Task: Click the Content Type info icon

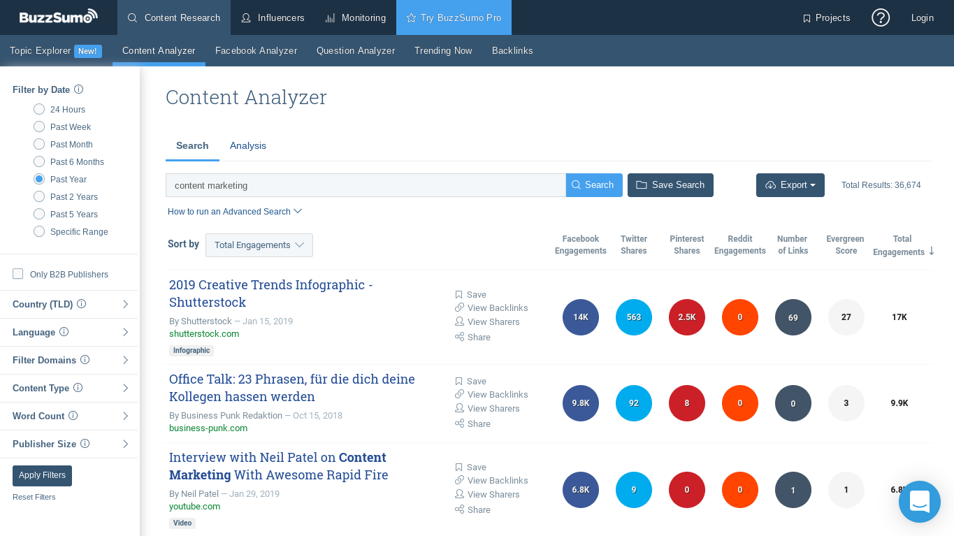Action: pos(78,388)
